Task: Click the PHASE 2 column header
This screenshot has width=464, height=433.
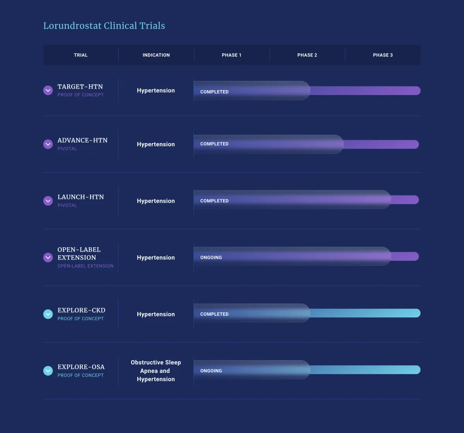Action: [307, 55]
